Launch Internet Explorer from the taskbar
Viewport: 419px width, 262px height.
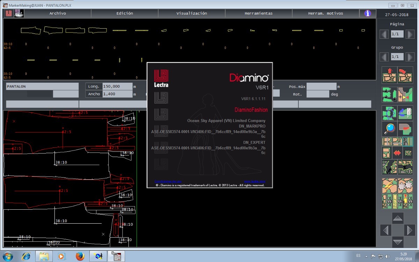[x=26, y=256]
